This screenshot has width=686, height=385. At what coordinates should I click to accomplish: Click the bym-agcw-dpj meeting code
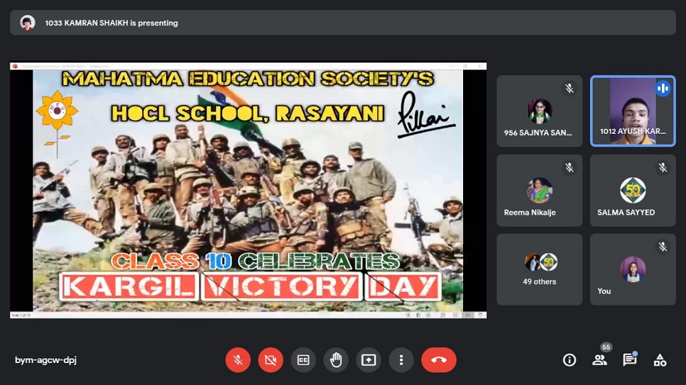pos(46,360)
